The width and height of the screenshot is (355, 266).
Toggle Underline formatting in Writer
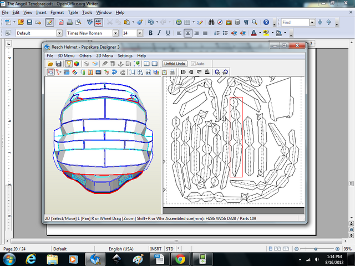point(168,33)
